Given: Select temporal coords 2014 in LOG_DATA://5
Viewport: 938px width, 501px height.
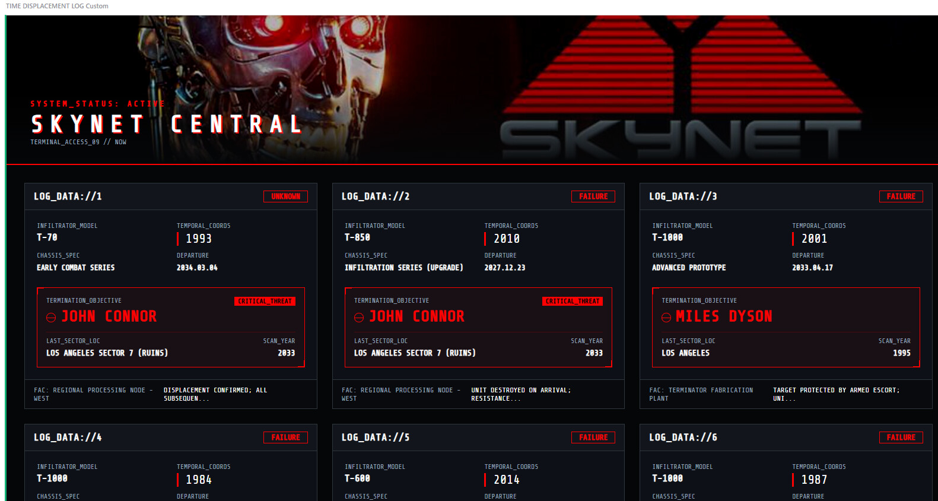Looking at the screenshot, I should [x=507, y=480].
